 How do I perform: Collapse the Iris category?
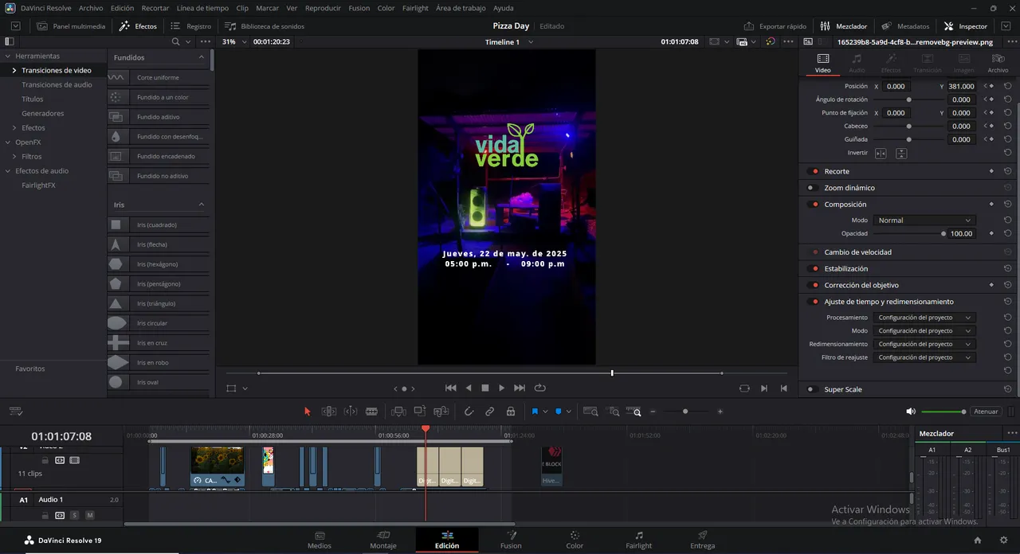[x=202, y=205]
